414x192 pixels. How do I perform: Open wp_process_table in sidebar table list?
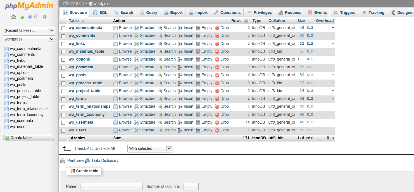[x=25, y=91]
